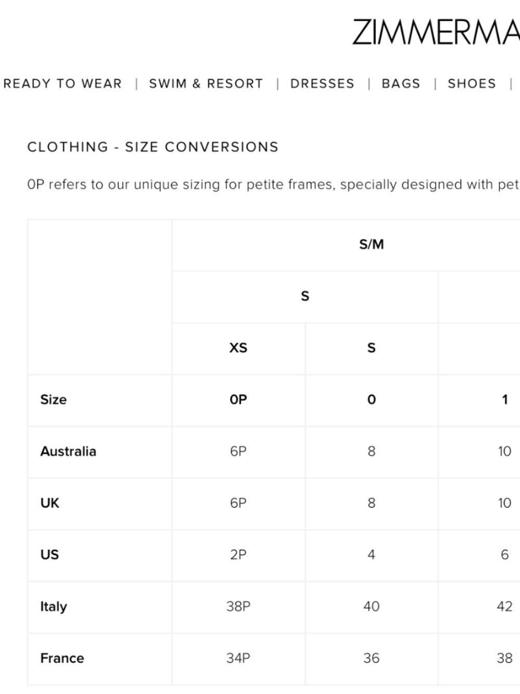Click the Size row label

click(54, 400)
